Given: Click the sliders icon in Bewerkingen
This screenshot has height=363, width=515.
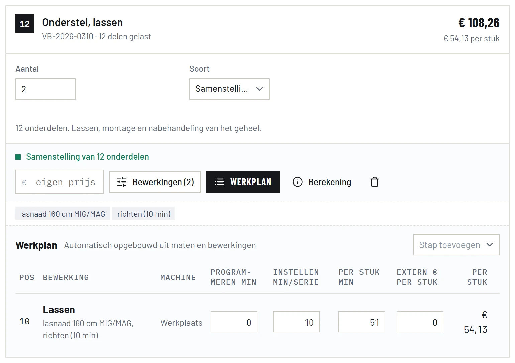Looking at the screenshot, I should (x=122, y=182).
